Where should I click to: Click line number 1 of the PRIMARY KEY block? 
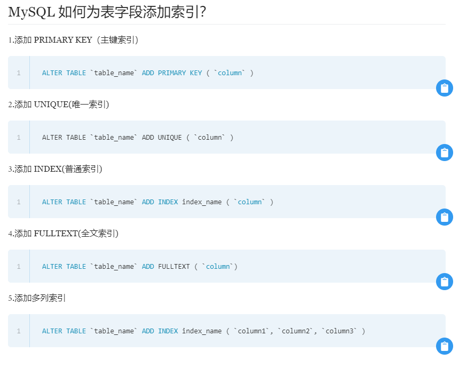19,73
